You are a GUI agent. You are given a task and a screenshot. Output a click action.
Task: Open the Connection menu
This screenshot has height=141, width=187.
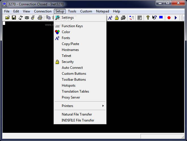click(43, 11)
